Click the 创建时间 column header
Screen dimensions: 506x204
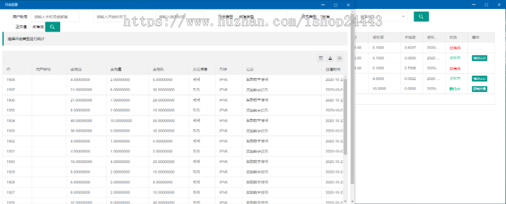332,69
